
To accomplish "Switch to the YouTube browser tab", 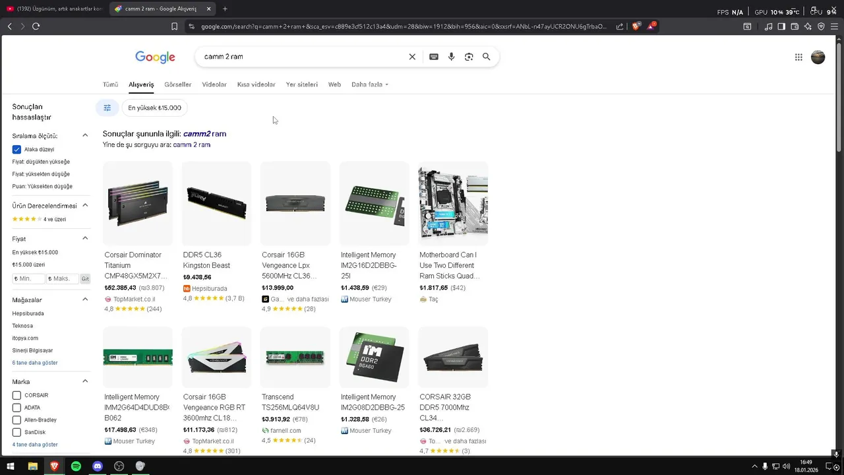I will pyautogui.click(x=54, y=9).
